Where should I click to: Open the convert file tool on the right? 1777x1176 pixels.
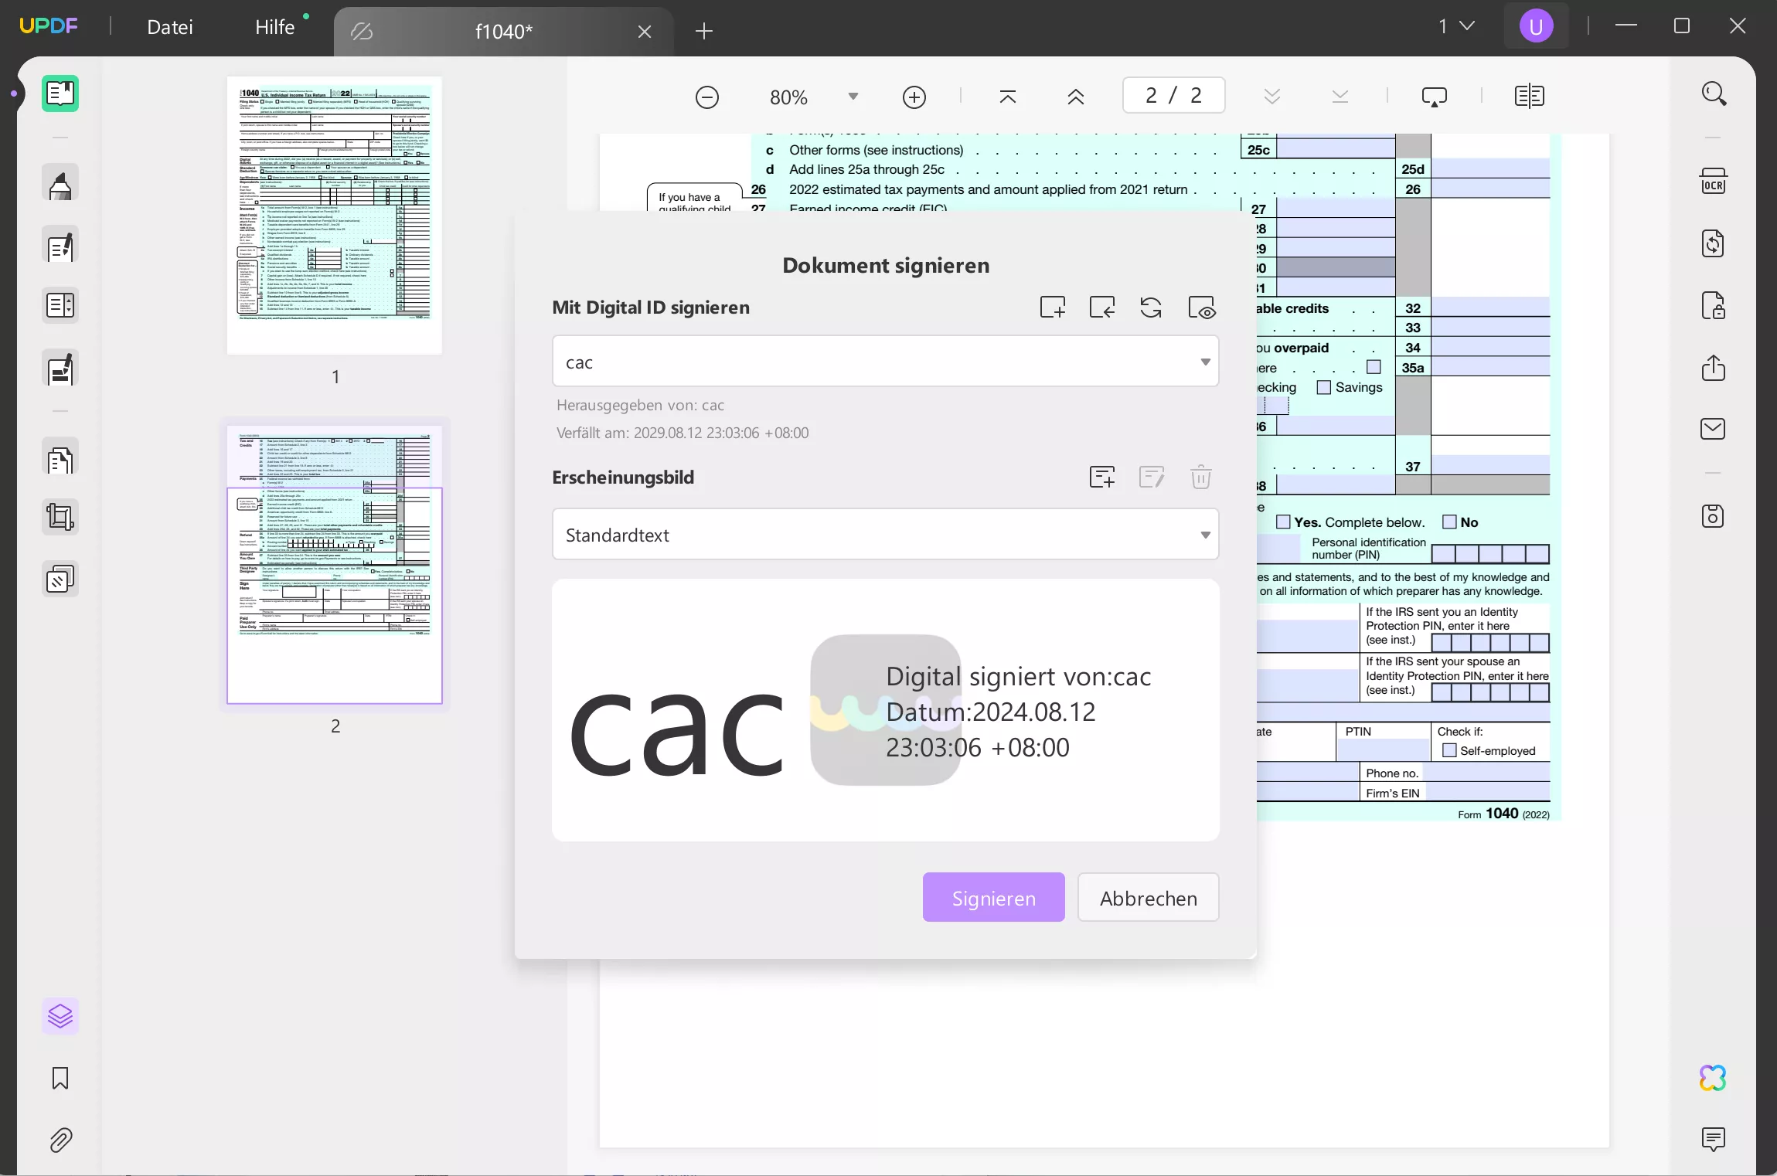click(x=1714, y=244)
